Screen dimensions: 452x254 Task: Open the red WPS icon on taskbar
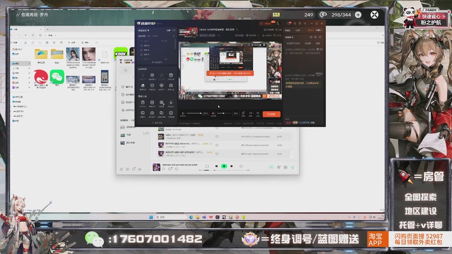coord(211,217)
